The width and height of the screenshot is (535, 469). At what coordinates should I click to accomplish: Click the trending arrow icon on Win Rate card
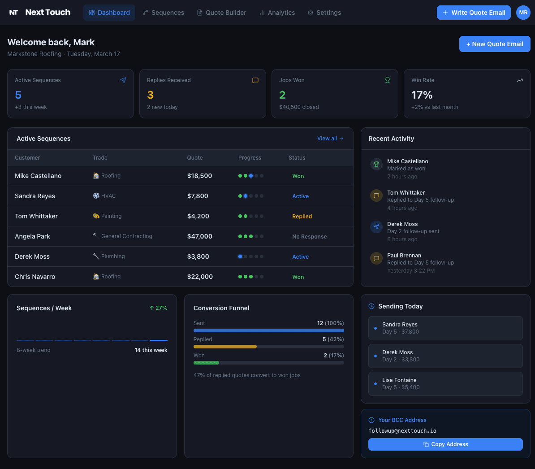[x=520, y=80]
